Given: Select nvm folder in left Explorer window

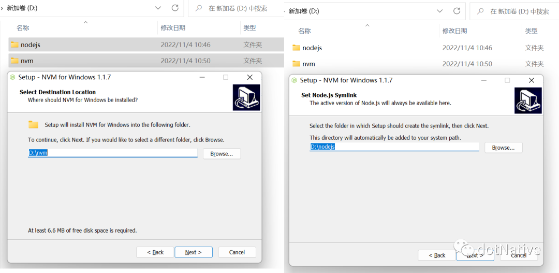Looking at the screenshot, I should [x=146, y=61].
